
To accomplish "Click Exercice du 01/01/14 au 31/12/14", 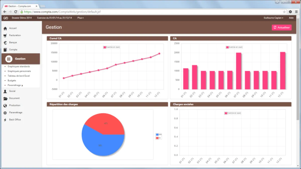I will [54, 18].
